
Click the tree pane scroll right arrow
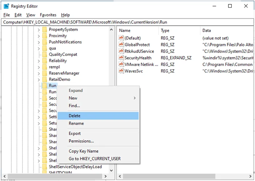click(106, 176)
